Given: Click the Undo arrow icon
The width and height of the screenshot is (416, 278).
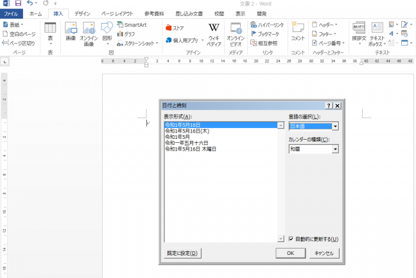Looking at the screenshot, I should point(30,3).
